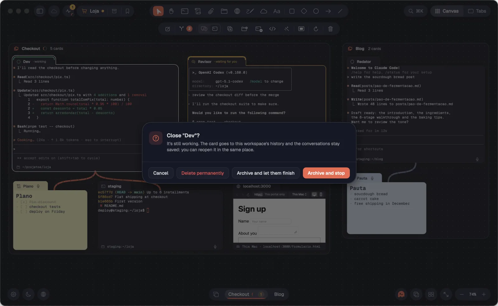Viewport: 498px width, 306px height.
Task: Click the rotate refresh icon in card toolbar
Action: click(x=316, y=29)
